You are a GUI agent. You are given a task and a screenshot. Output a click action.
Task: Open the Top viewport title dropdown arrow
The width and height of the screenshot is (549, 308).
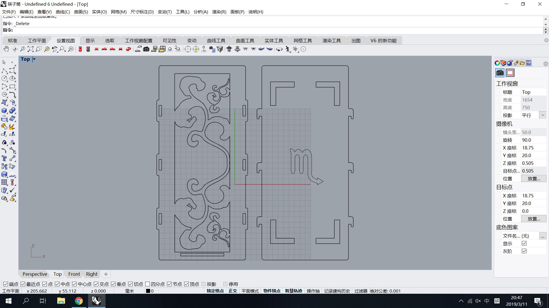tap(34, 59)
